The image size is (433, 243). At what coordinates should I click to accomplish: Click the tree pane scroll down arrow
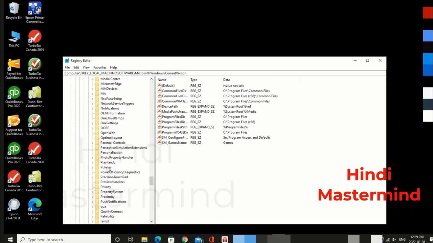[152, 221]
